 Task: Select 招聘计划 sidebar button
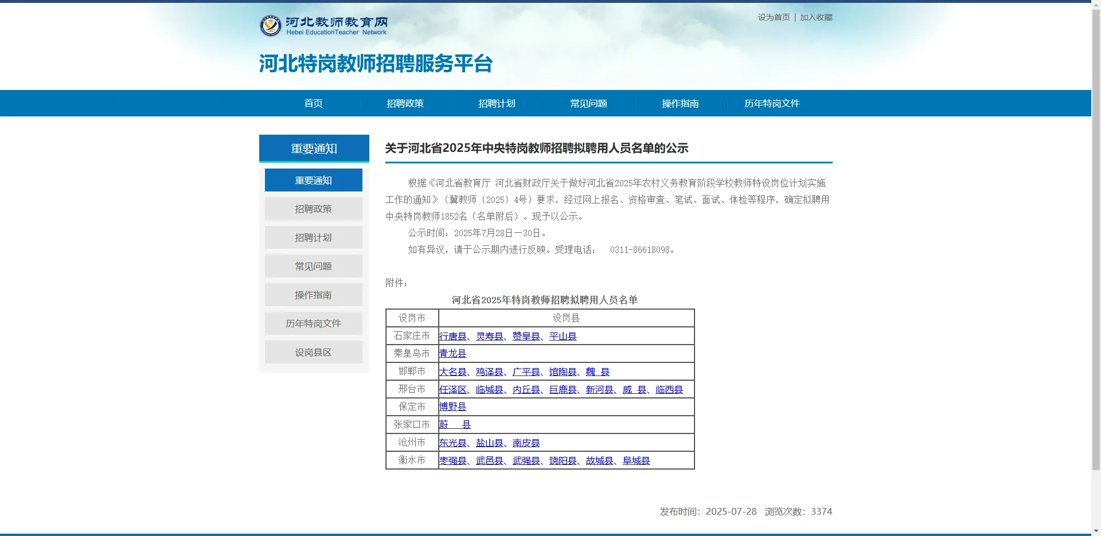pyautogui.click(x=314, y=237)
